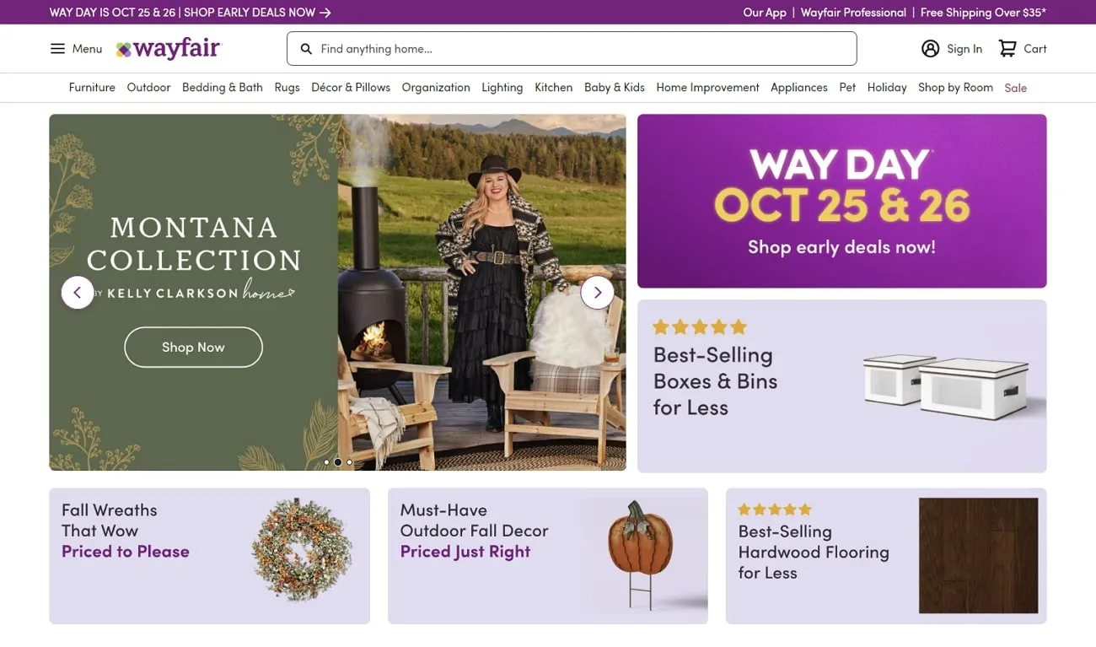Open Wayfair Professional link
Screen dimensions: 1096x647
852,12
